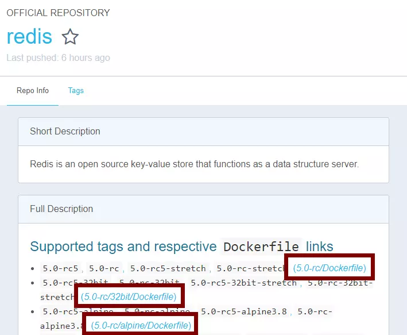Image resolution: width=407 pixels, height=335 pixels.
Task: Click the Redis short description sentence
Action: [194, 164]
